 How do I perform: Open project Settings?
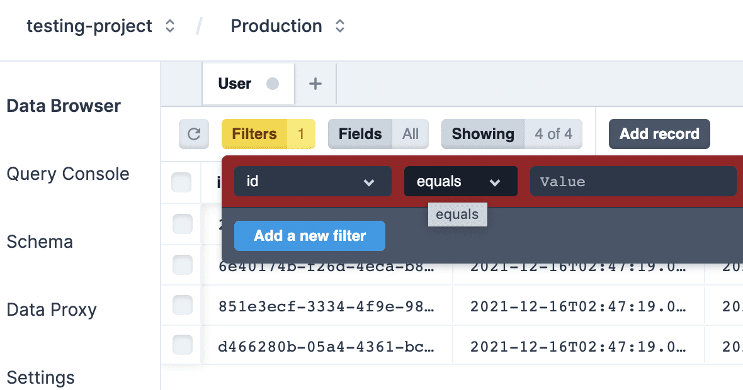pos(40,377)
